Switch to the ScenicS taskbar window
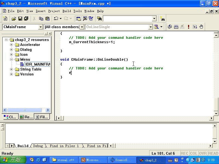Image resolution: width=219 pixels, height=164 pixels. [x=122, y=160]
